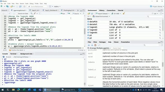165x92 pixels.
Task: Open File Explorer from the taskbar
Action: [x=13, y=90]
